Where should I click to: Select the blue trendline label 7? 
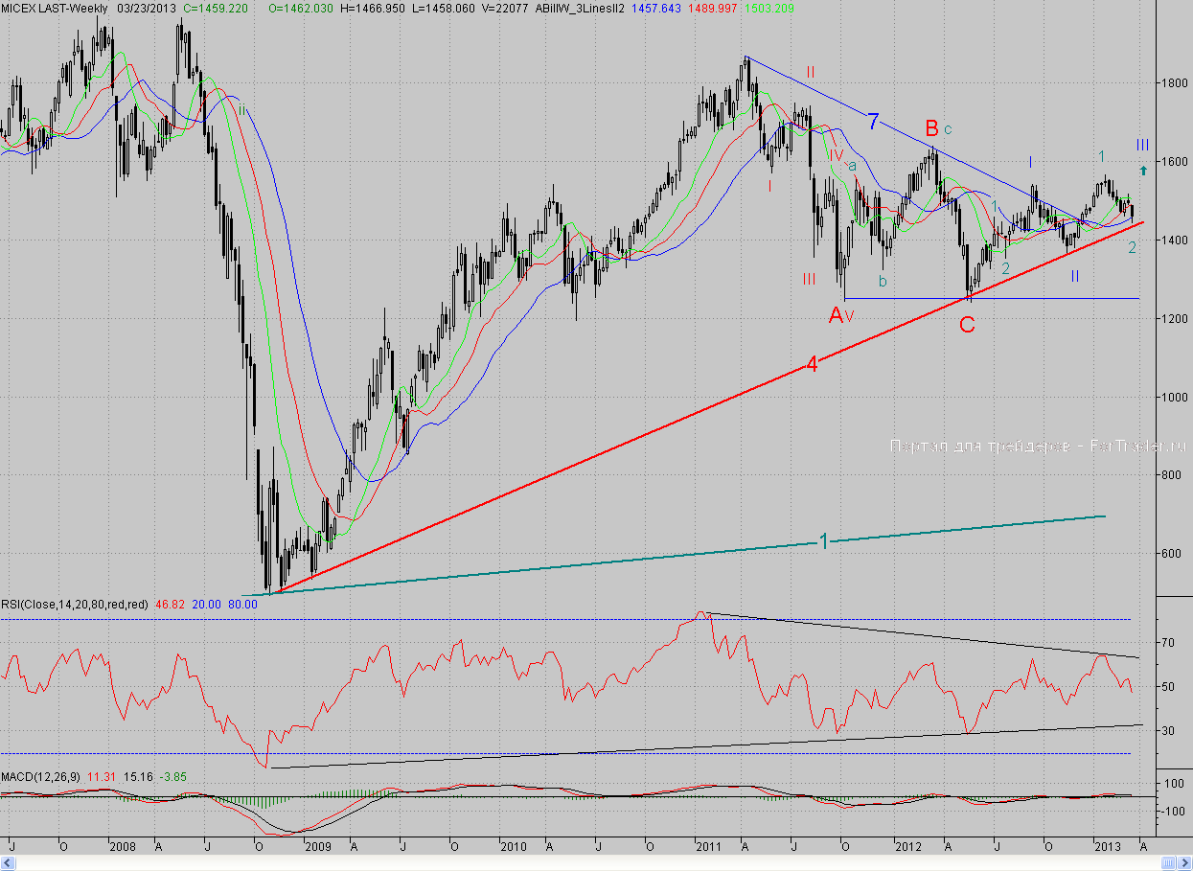pyautogui.click(x=873, y=122)
